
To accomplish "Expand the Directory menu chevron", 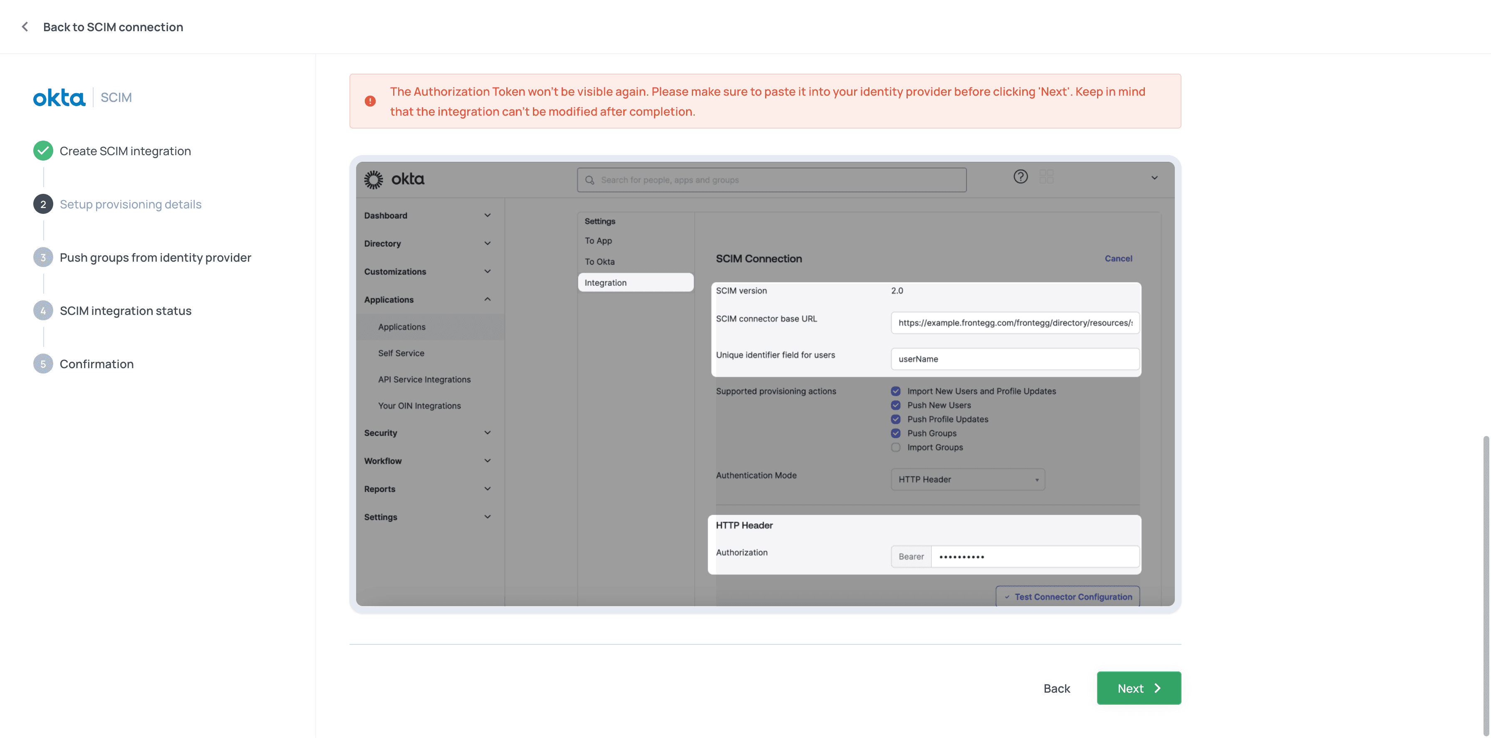I will [x=487, y=243].
